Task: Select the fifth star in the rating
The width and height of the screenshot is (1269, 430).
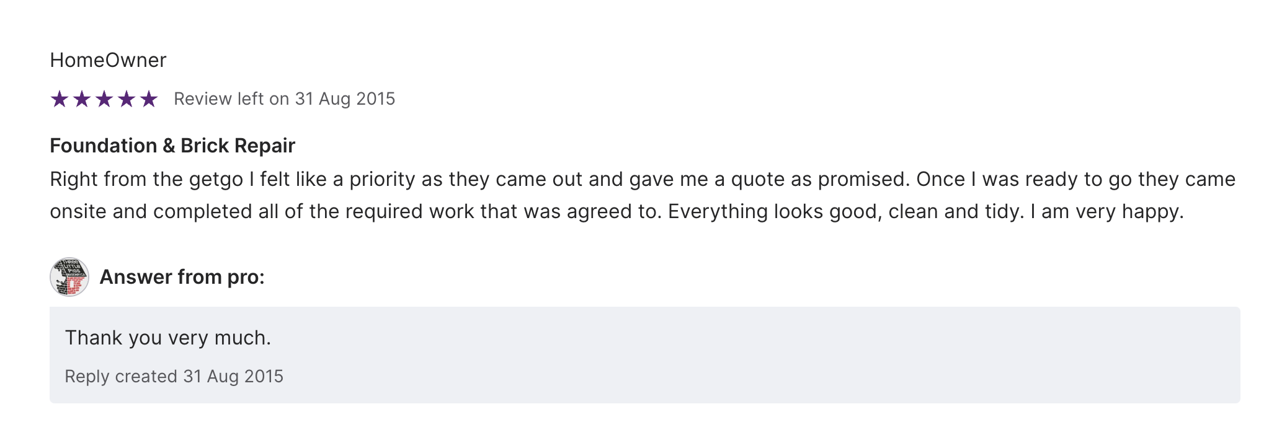Action: [149, 99]
